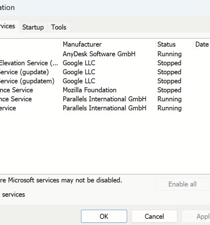Click the OK button
210x225 pixels.
pyautogui.click(x=104, y=216)
